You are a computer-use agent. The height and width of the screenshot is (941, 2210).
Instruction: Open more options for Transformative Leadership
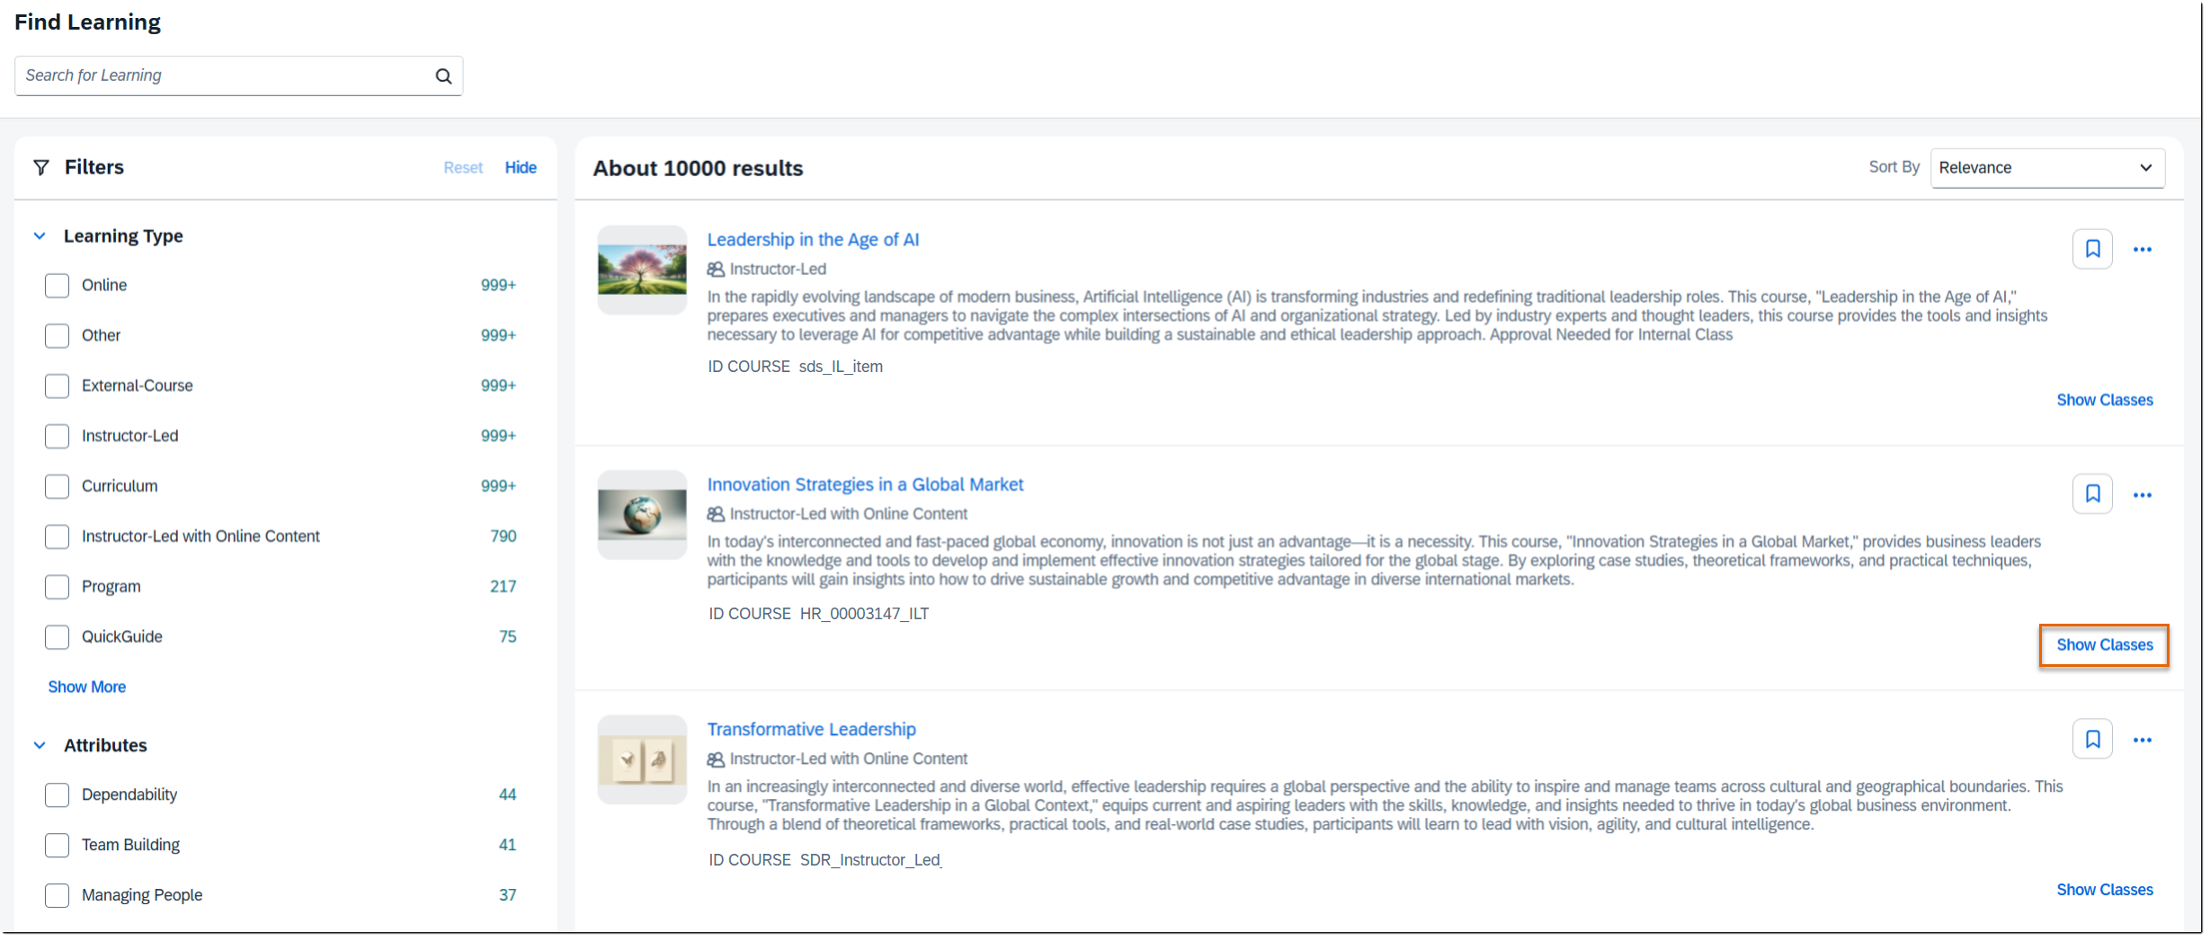(2142, 741)
